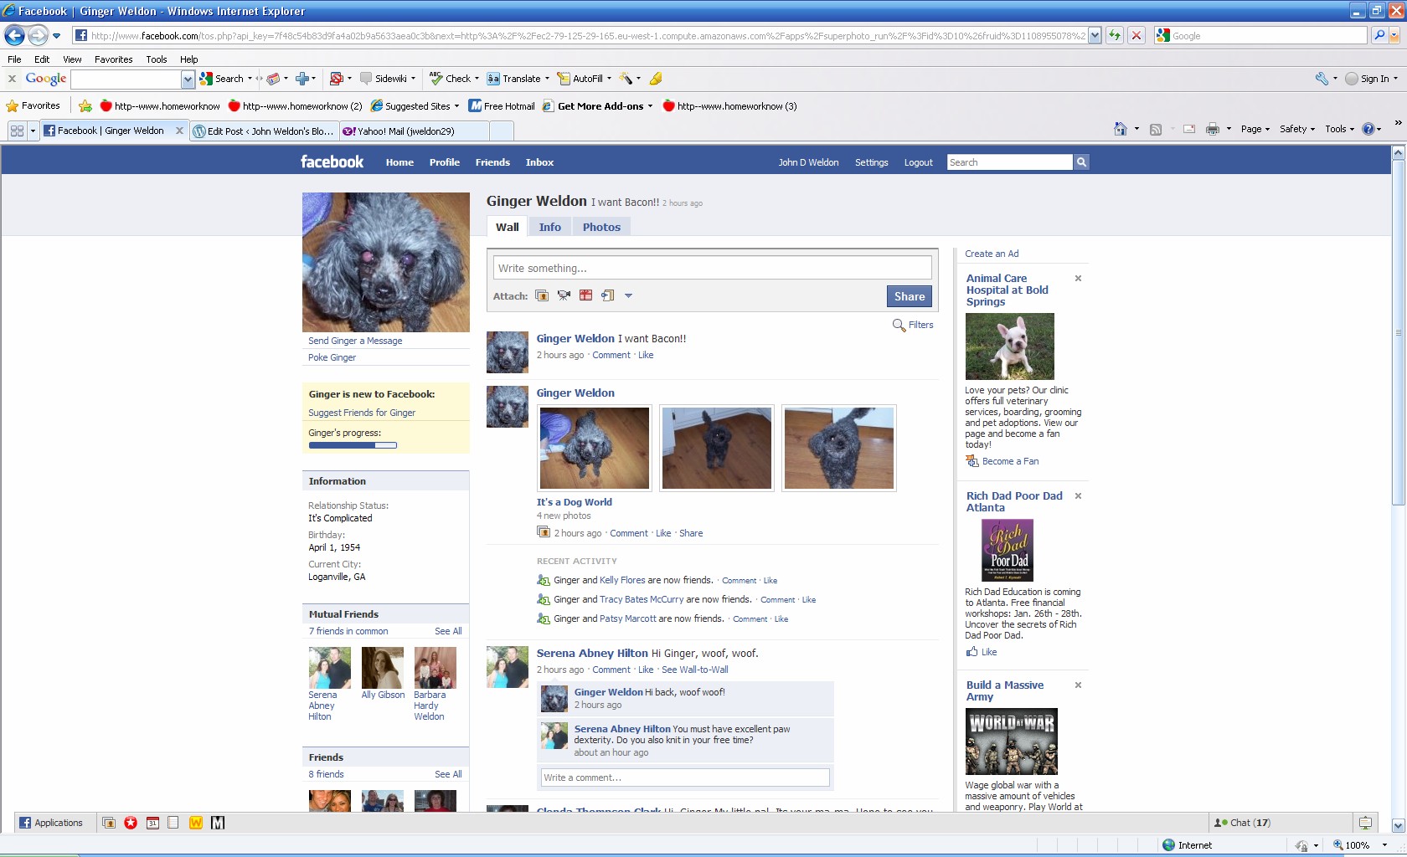
Task: Open the Favorites menu in menu bar
Action: [113, 59]
